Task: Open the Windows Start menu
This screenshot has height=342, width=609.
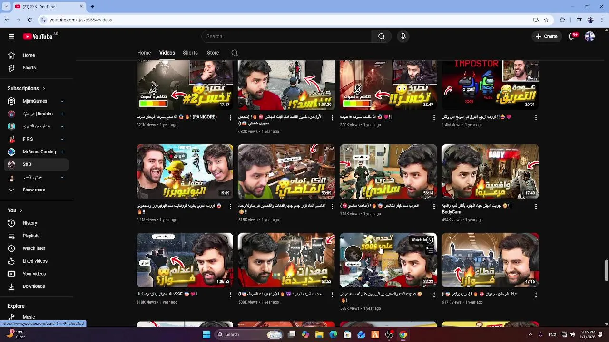Action: point(206,334)
